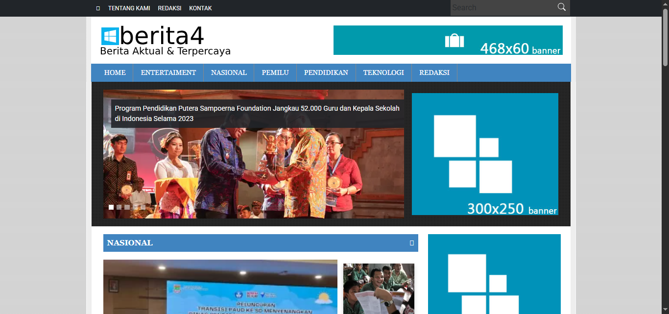Go to the PEMILU category

tap(275, 72)
